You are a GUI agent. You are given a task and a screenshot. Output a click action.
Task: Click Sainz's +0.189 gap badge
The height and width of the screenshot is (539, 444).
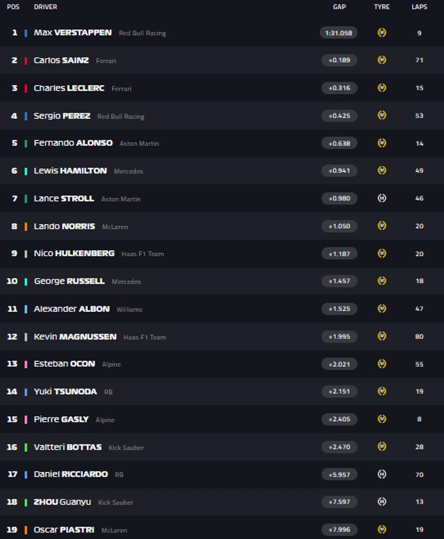[339, 60]
